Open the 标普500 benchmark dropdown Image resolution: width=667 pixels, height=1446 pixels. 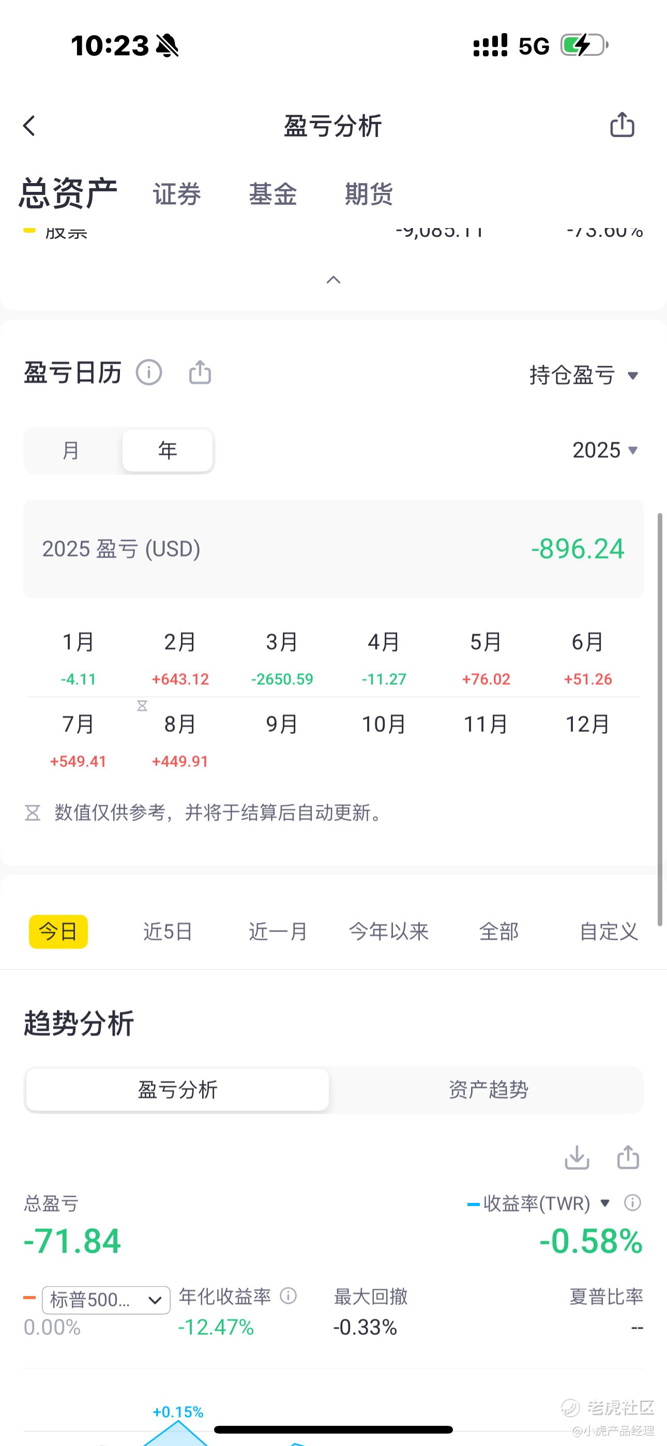(106, 1300)
